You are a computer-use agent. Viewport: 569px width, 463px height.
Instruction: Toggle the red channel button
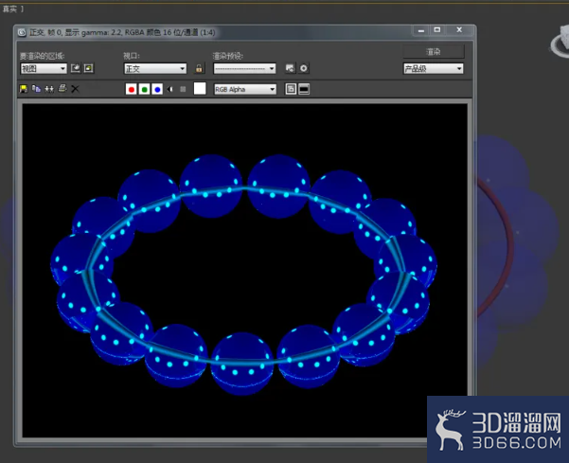(x=132, y=89)
